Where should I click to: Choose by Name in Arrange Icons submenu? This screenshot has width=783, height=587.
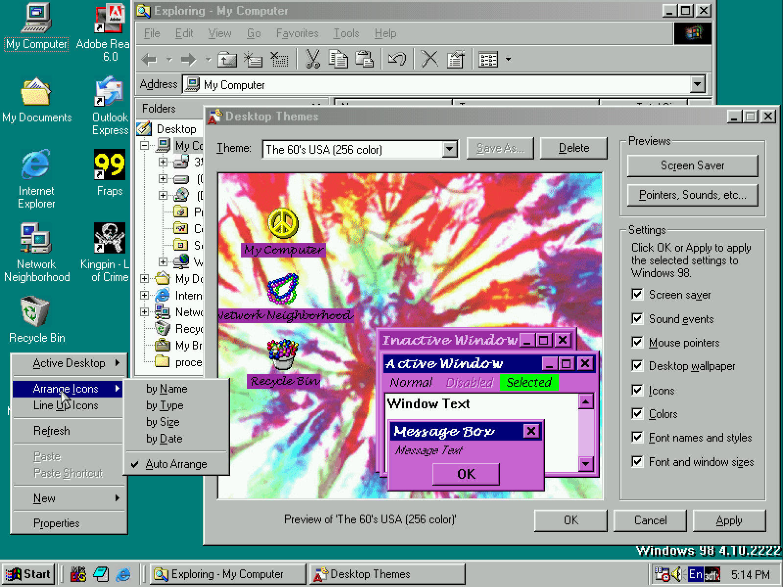pyautogui.click(x=176, y=389)
